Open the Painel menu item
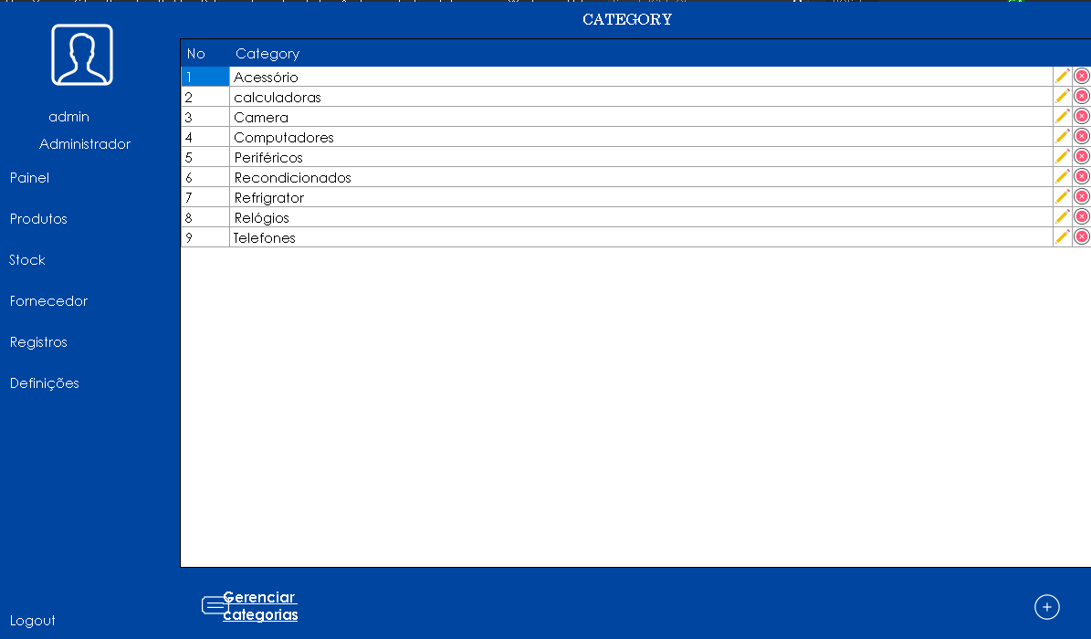 29,178
